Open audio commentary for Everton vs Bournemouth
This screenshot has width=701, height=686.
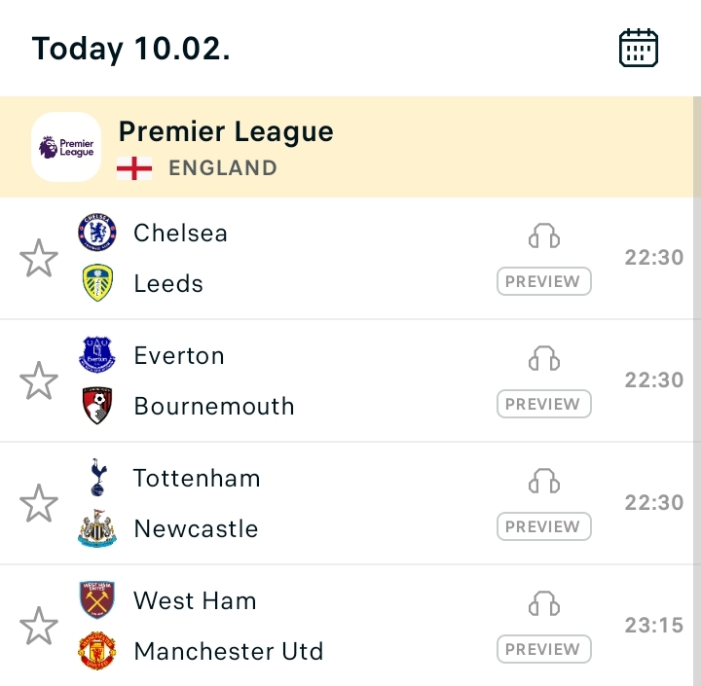coord(544,359)
